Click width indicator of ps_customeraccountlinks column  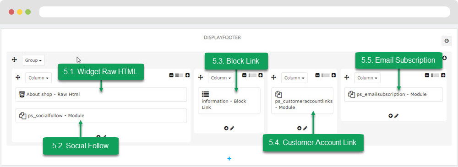[325, 75]
